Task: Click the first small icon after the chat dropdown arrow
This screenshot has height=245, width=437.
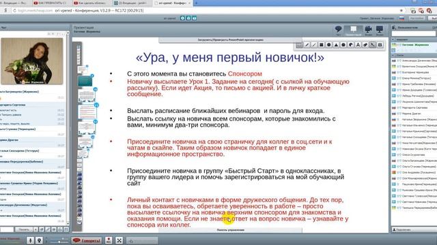Action: click(42, 229)
